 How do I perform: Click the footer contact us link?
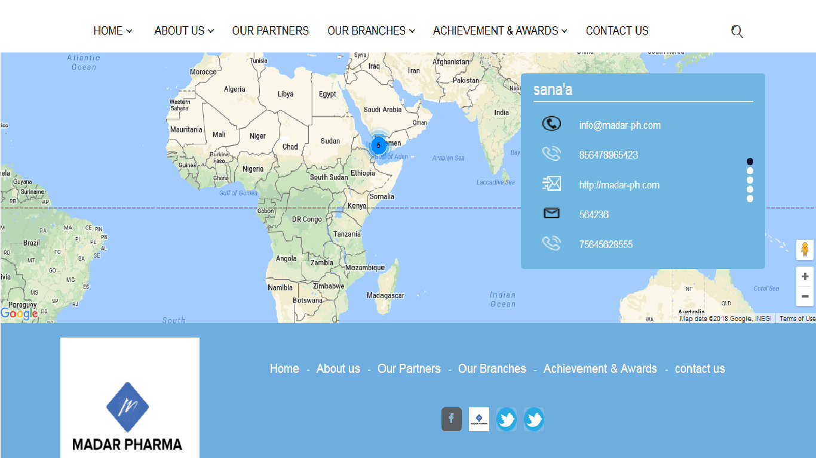(x=700, y=369)
